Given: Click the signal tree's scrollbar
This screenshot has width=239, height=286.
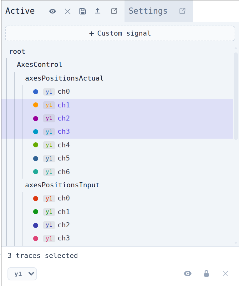Looking at the screenshot, I should 236,96.
